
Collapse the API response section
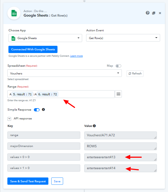pos(9,119)
